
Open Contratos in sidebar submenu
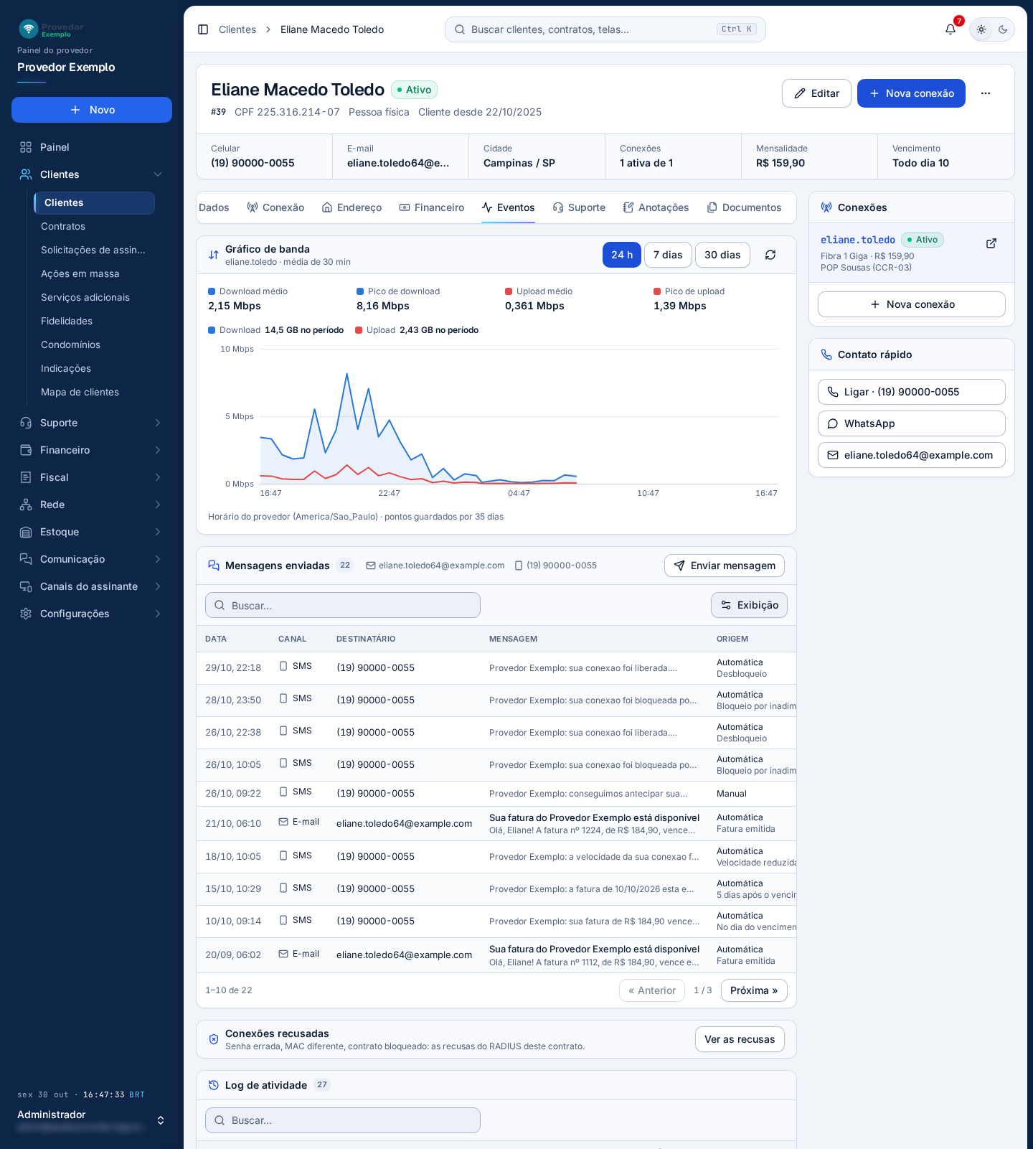click(94, 226)
